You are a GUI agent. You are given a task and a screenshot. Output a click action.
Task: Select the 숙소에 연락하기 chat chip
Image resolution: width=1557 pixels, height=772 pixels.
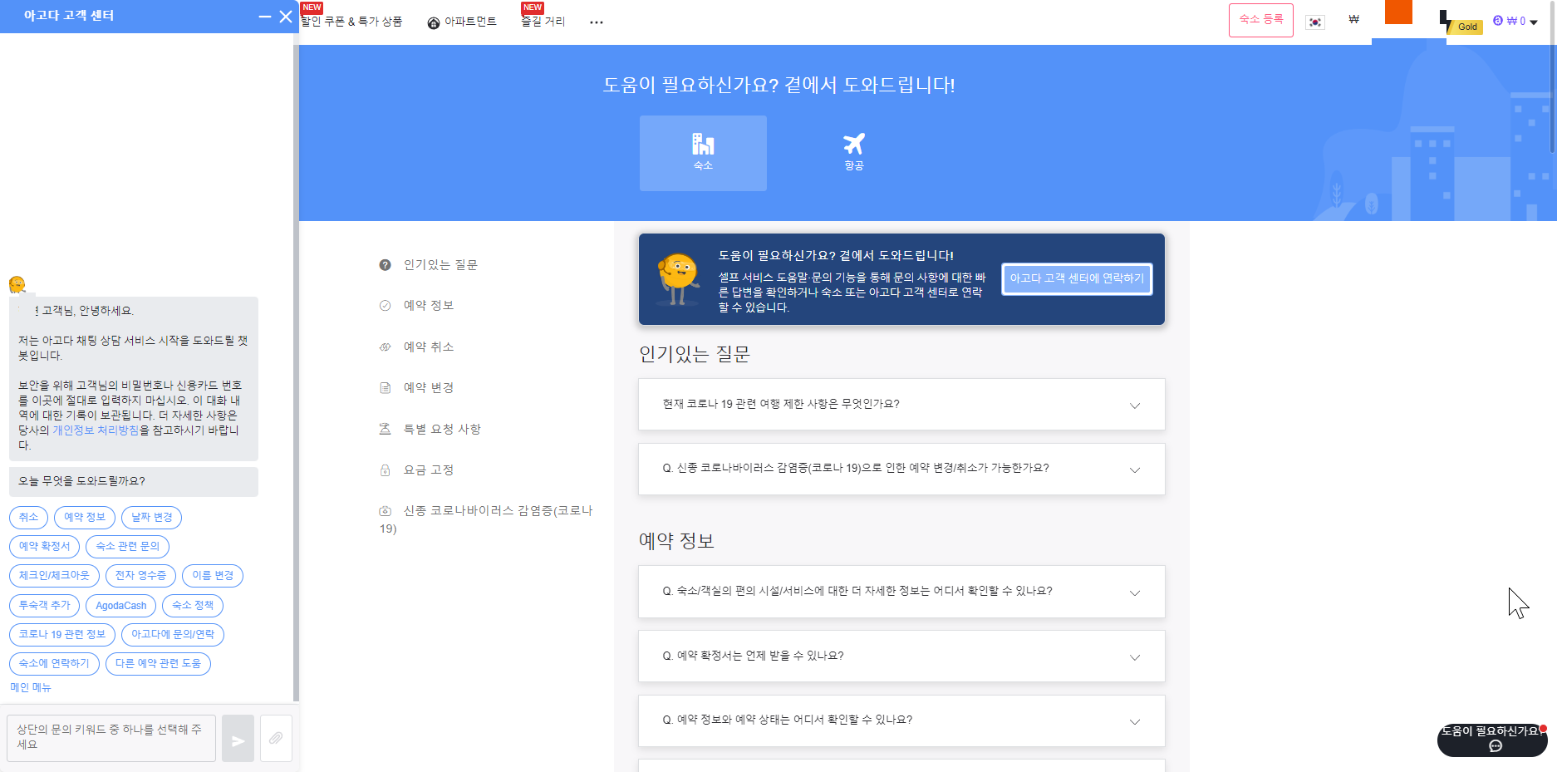click(54, 664)
